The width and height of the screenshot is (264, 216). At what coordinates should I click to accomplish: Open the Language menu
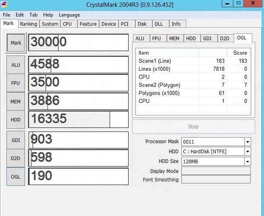(69, 15)
